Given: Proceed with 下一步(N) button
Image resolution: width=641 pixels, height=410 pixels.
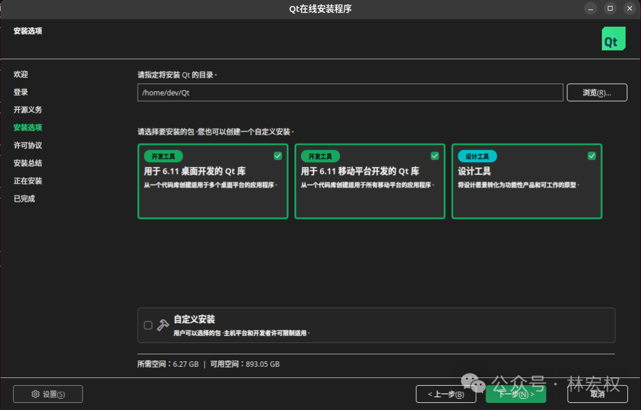Looking at the screenshot, I should click(516, 394).
